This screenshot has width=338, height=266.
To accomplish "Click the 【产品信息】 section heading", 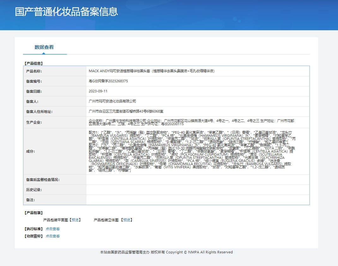I will tap(33, 63).
